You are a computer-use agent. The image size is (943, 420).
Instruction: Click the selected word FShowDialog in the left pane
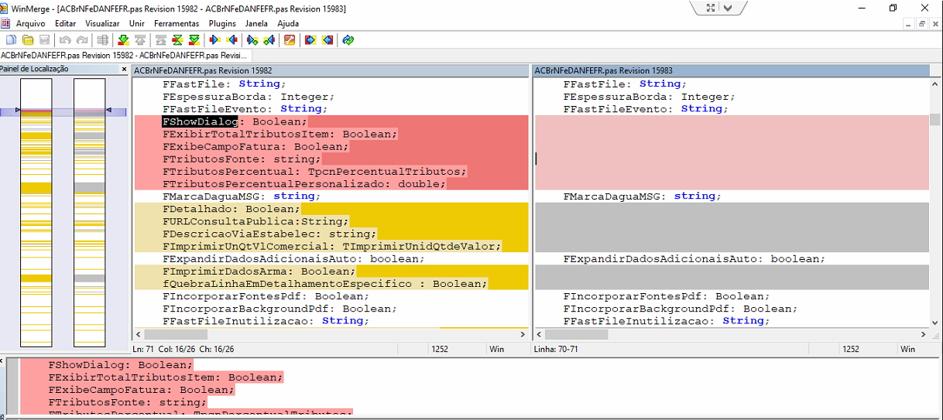201,121
